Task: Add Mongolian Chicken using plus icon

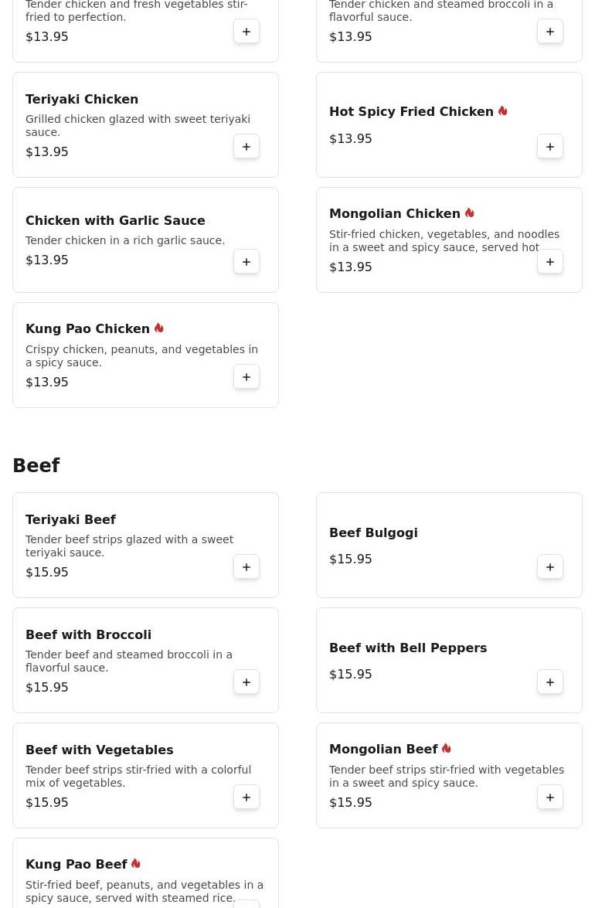Action: [550, 262]
